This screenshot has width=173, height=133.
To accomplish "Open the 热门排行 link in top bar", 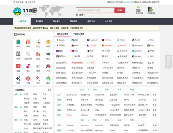I will tap(120, 2).
